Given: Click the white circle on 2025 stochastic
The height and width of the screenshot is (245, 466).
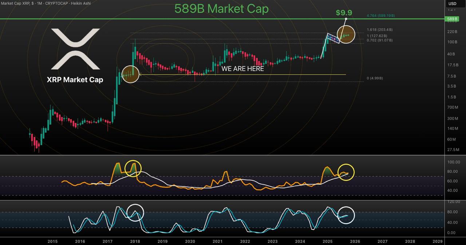Looking at the screenshot, I should [346, 215].
